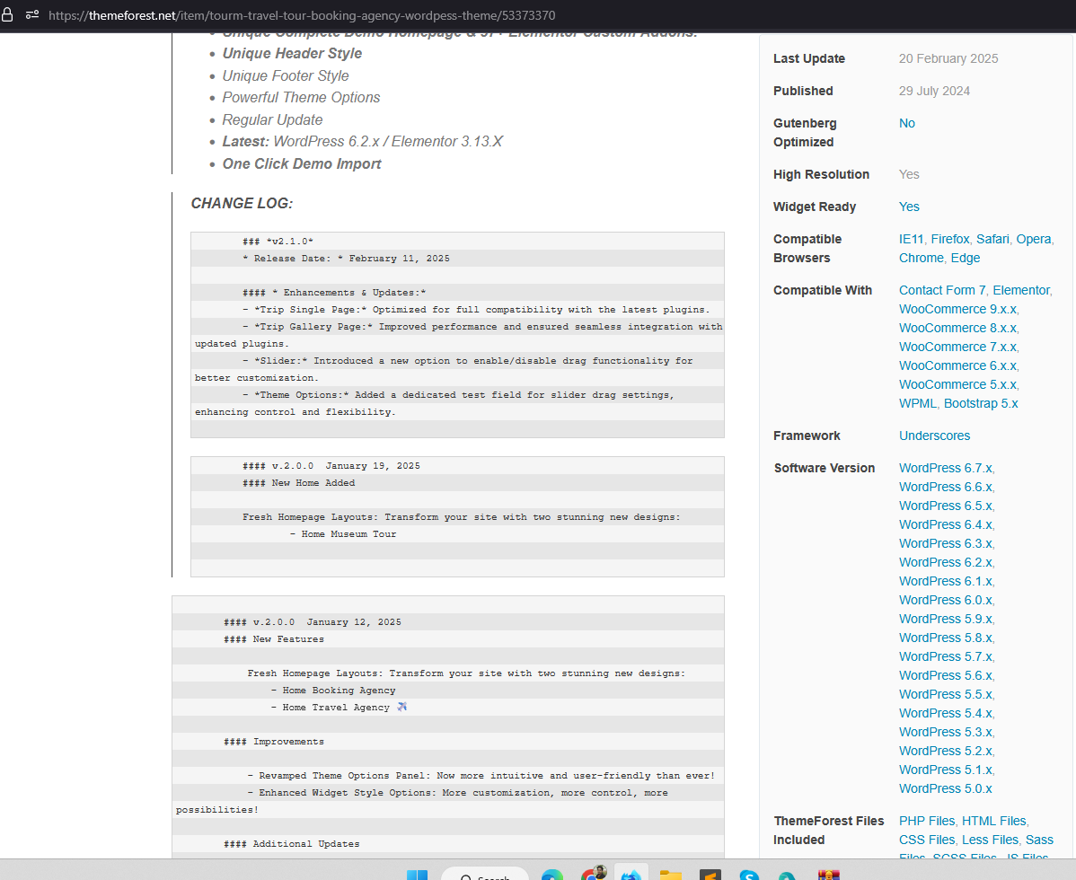Open WinRAR from taskbar
1076x880 pixels.
(829, 876)
